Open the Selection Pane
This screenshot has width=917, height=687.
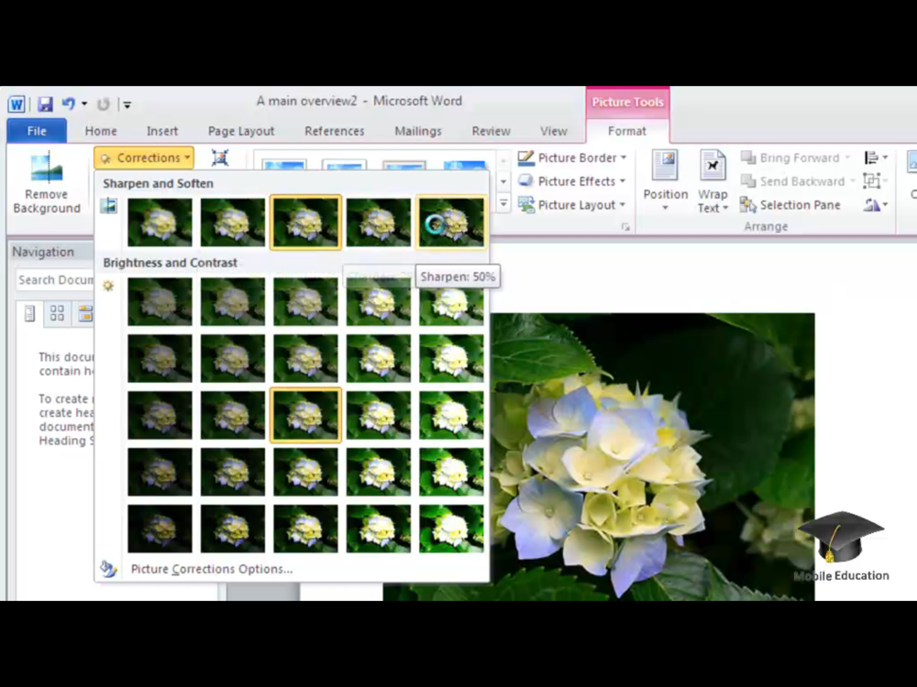790,204
